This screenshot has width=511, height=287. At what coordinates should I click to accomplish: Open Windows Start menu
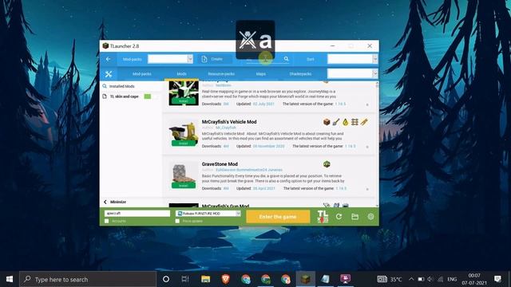[x=10, y=279]
